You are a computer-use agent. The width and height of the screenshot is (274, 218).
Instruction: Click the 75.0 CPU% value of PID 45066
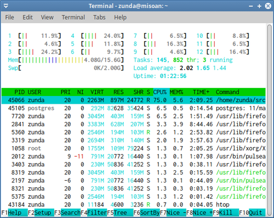(x=160, y=100)
